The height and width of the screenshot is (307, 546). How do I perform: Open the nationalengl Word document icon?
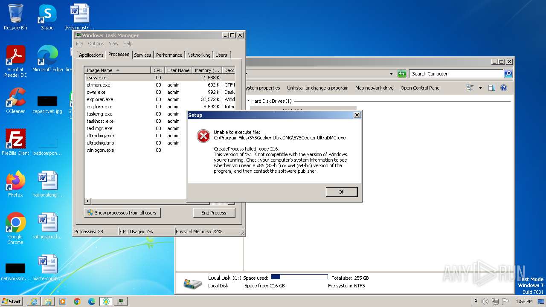coord(47,184)
